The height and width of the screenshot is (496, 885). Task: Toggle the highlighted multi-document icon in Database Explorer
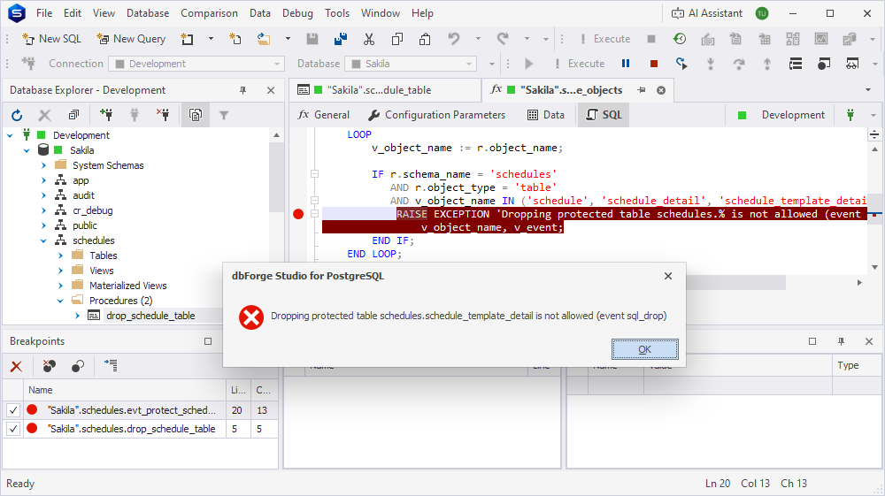[x=196, y=116]
